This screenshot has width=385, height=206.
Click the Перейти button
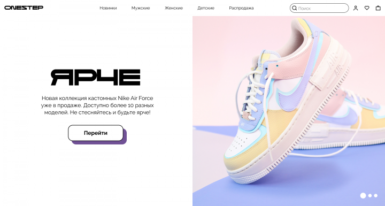point(96,133)
